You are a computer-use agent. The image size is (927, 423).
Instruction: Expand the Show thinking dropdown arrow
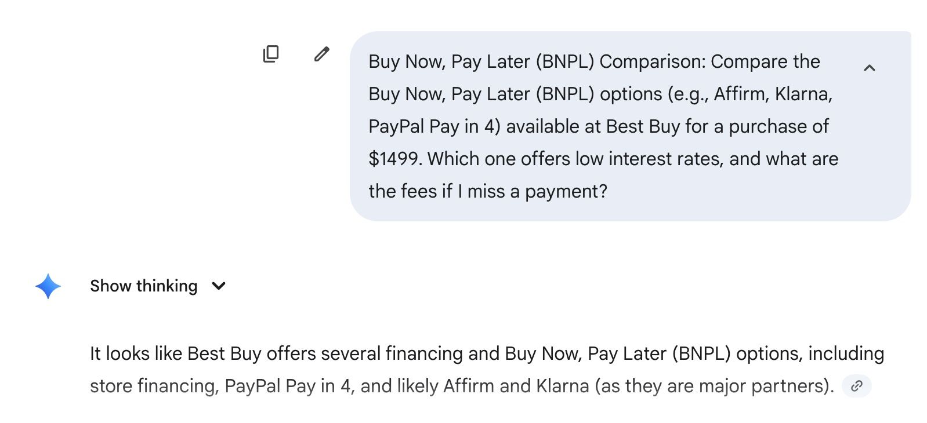pyautogui.click(x=219, y=286)
